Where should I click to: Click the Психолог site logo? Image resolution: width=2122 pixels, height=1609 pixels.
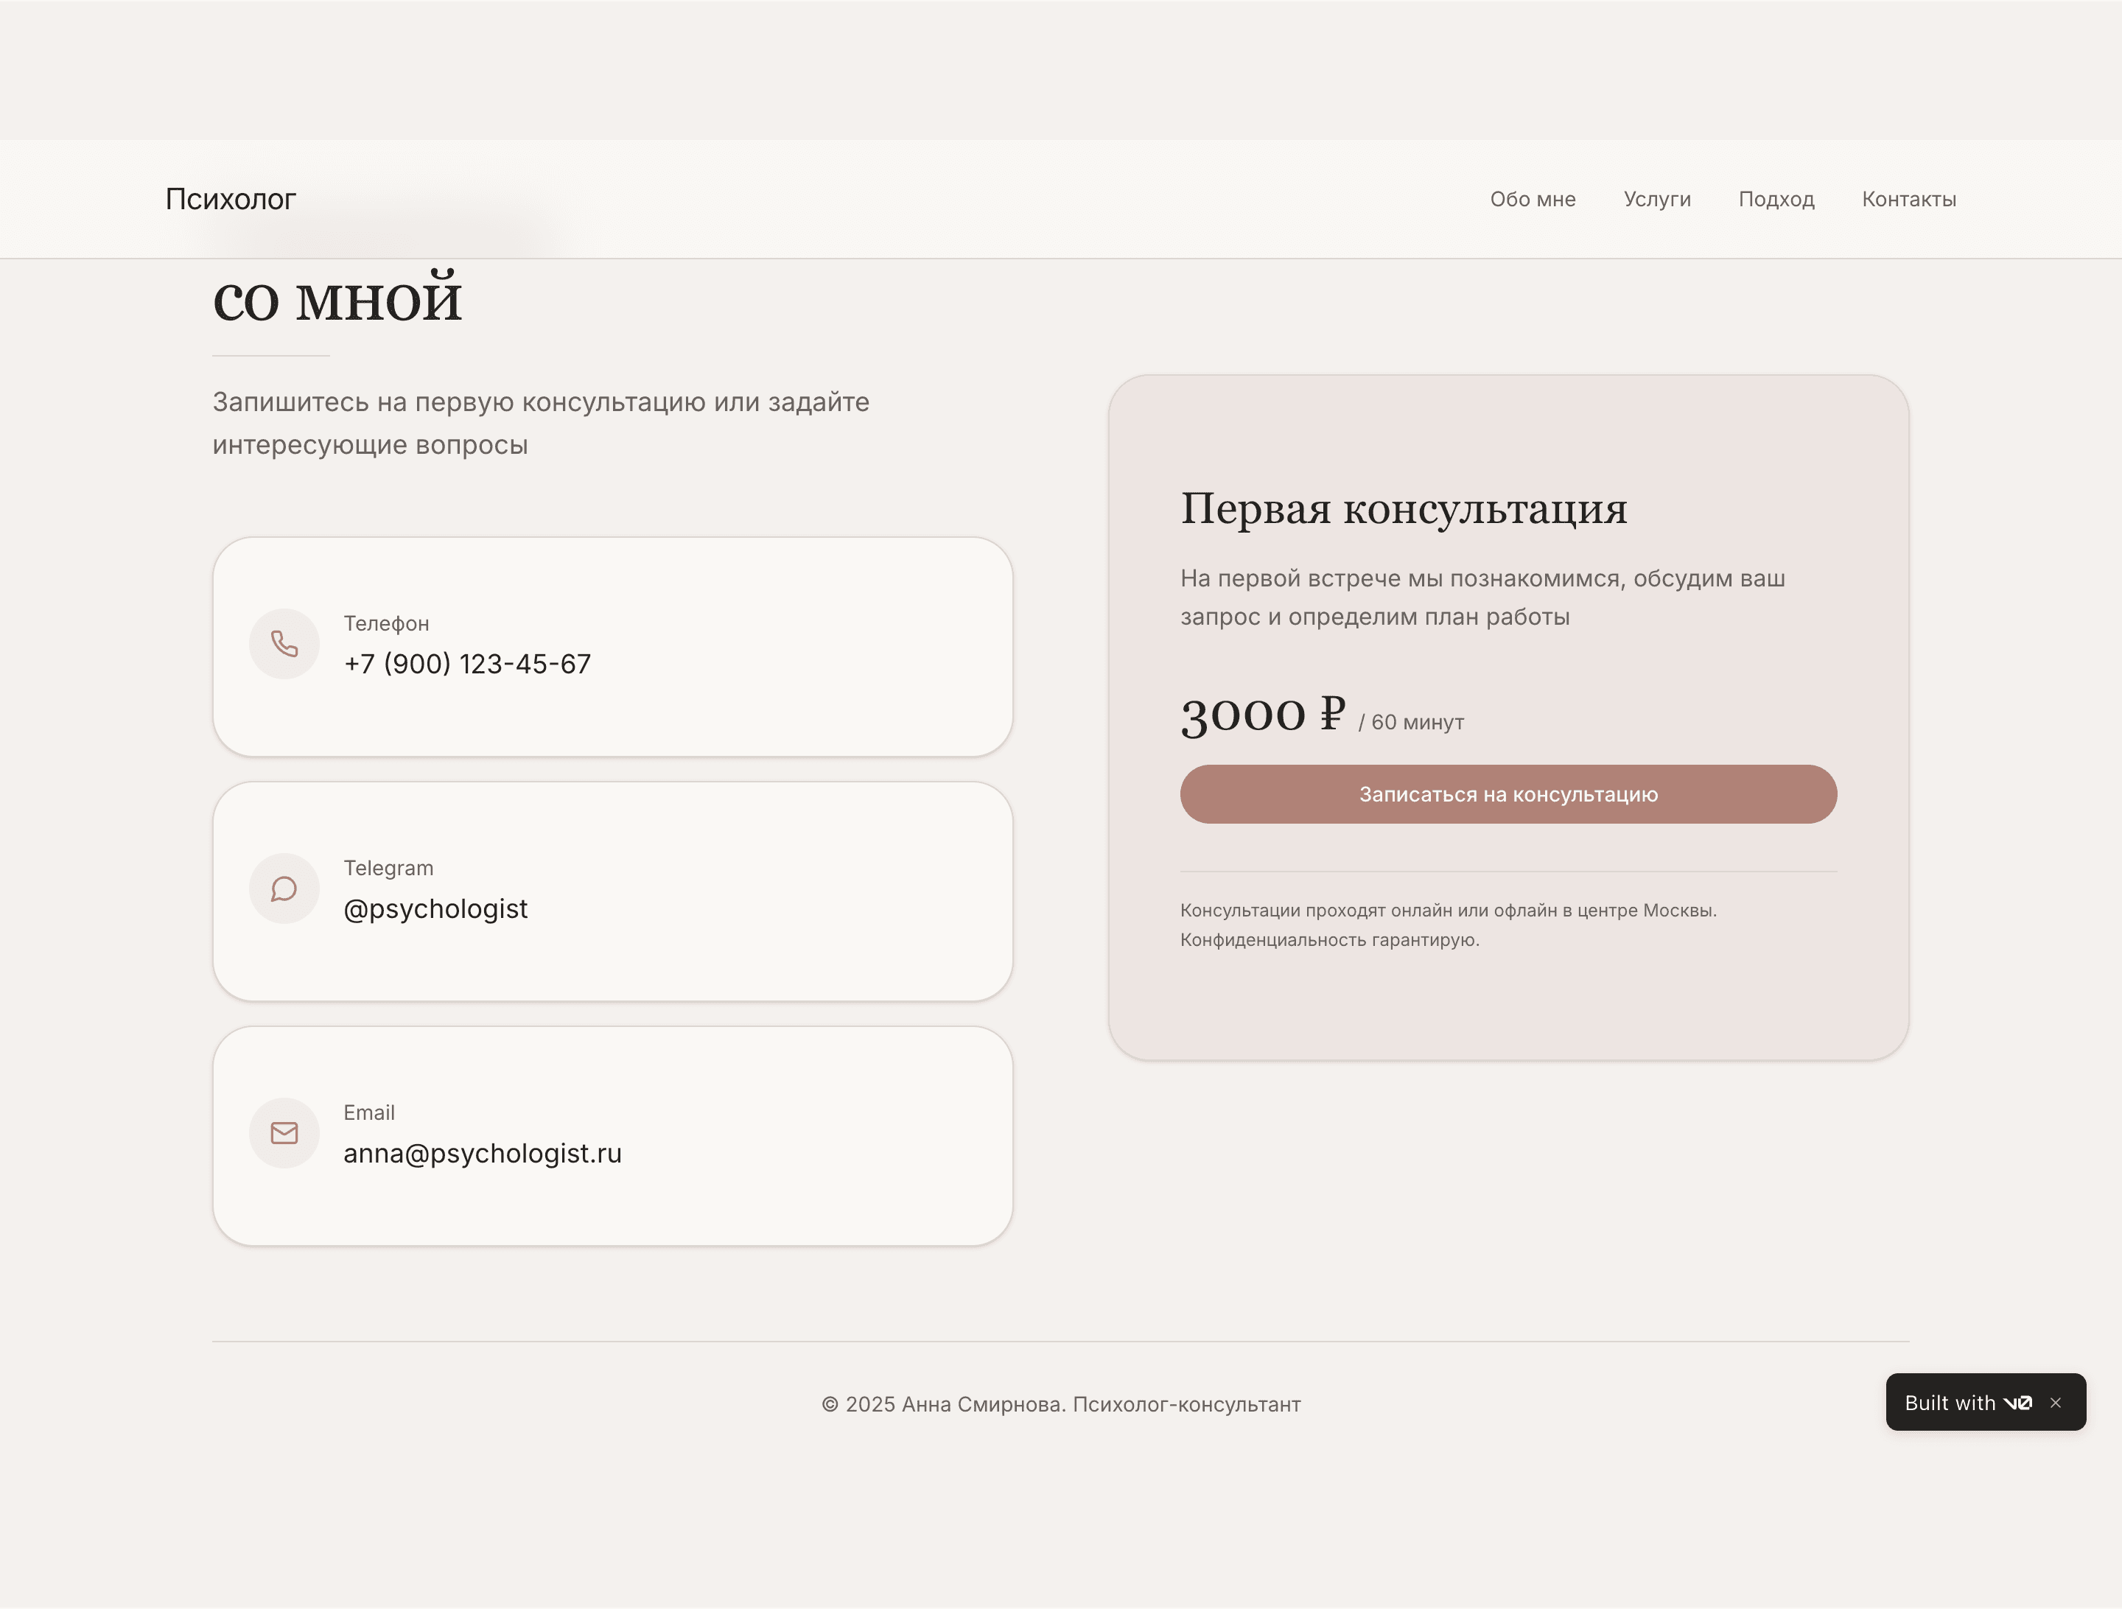click(230, 199)
